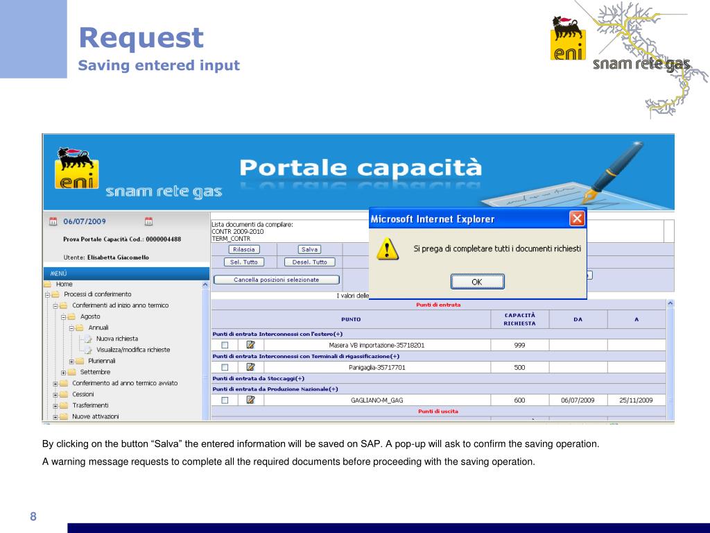Expand the Settembre tree node
Image resolution: width=710 pixels, height=533 pixels.
tap(63, 373)
